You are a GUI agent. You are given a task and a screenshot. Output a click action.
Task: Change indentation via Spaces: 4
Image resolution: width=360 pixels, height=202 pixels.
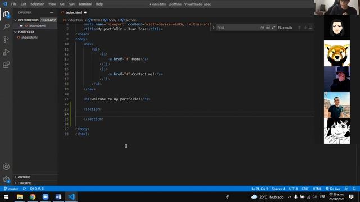pos(278,189)
